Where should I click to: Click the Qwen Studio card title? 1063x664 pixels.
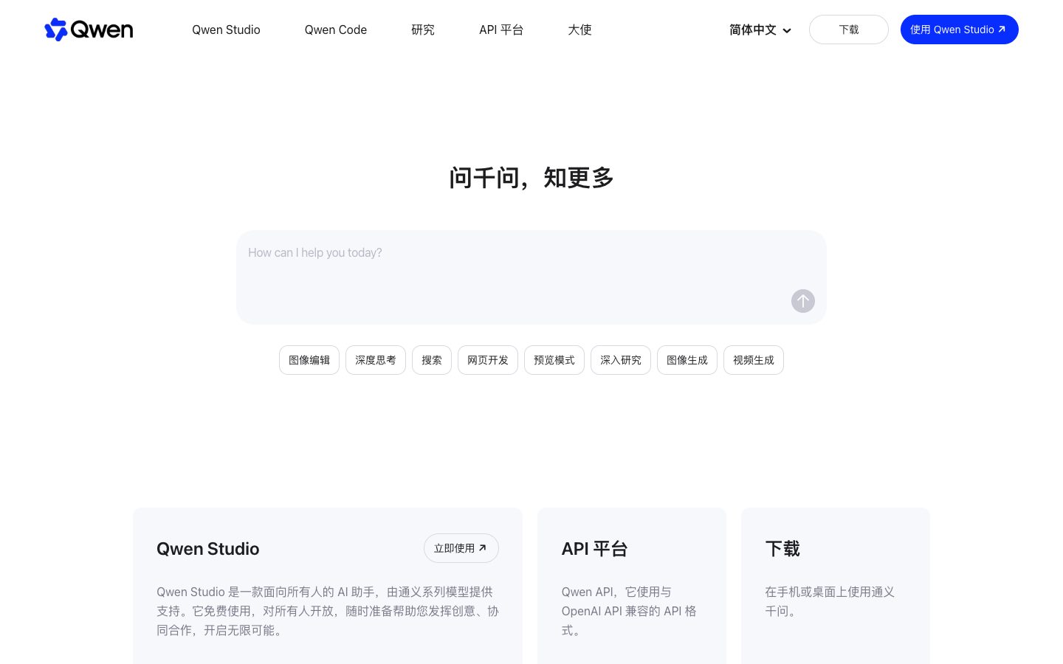click(208, 549)
